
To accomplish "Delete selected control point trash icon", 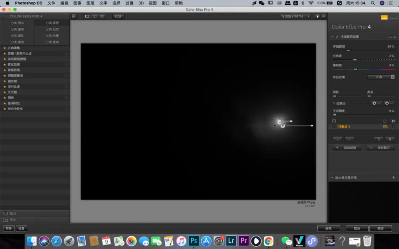I will (390, 139).
